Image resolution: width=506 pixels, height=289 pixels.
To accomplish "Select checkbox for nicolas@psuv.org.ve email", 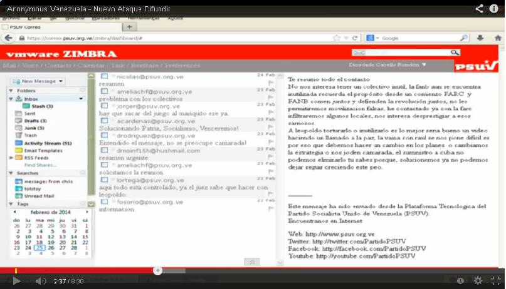I will pos(105,76).
